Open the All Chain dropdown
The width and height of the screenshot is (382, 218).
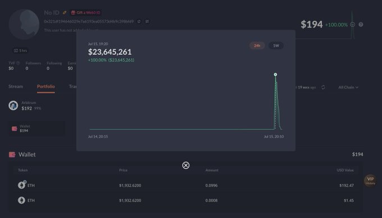[348, 87]
